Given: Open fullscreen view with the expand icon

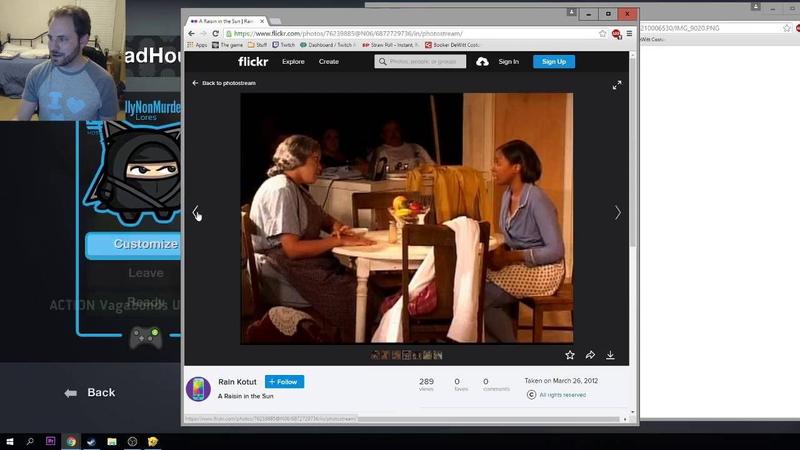Looking at the screenshot, I should click(x=617, y=85).
